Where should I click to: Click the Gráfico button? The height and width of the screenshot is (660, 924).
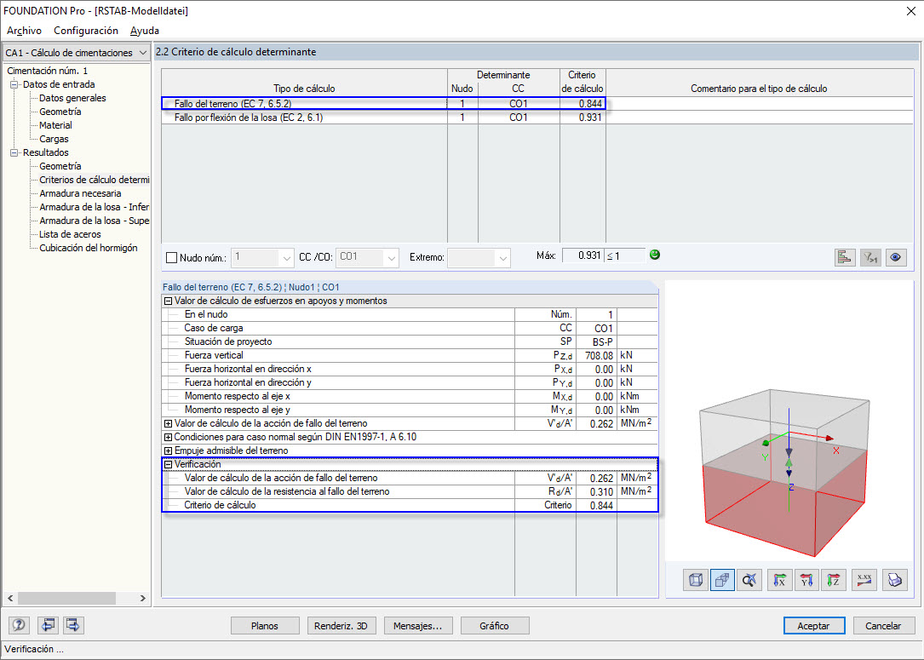pyautogui.click(x=495, y=625)
